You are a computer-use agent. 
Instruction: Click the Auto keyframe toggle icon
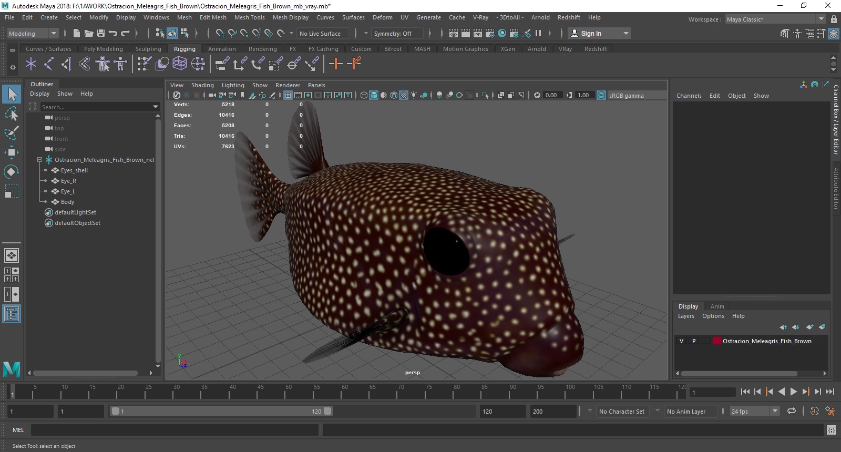[x=815, y=411]
